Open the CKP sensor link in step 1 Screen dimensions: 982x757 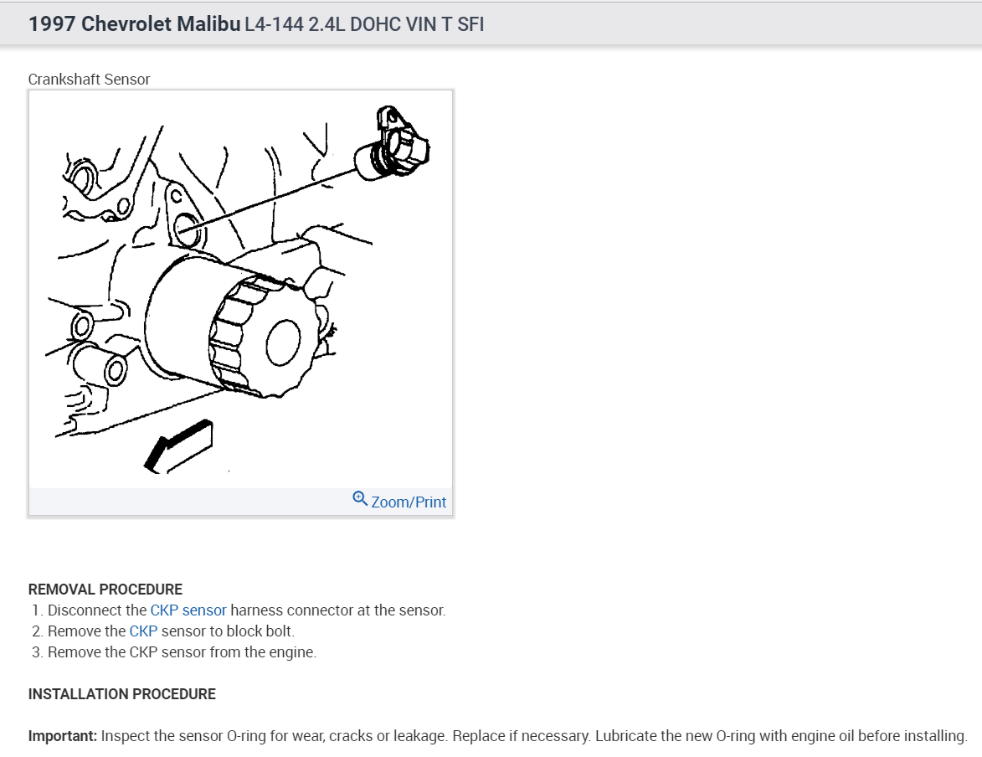[x=188, y=610]
